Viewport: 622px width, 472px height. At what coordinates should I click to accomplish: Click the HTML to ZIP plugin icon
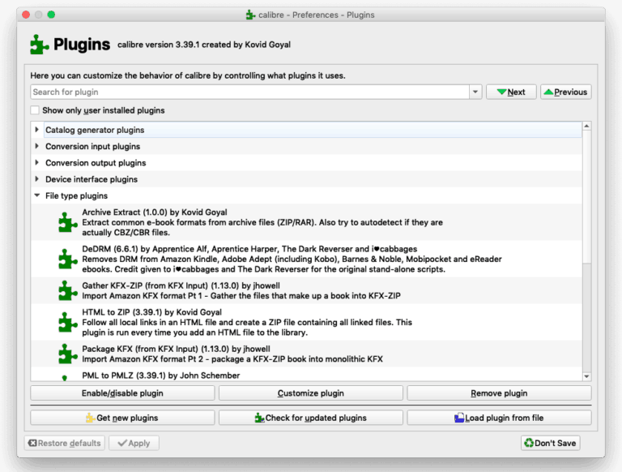(68, 322)
